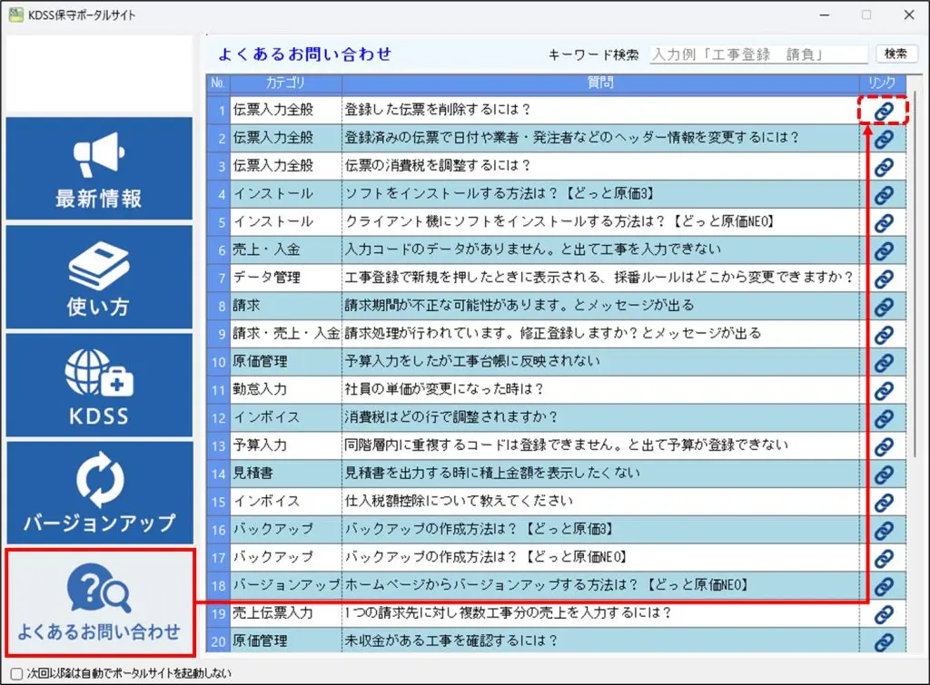The width and height of the screenshot is (930, 685).
Task: Open link icon for row 16 バックアップ
Action: pyautogui.click(x=883, y=530)
